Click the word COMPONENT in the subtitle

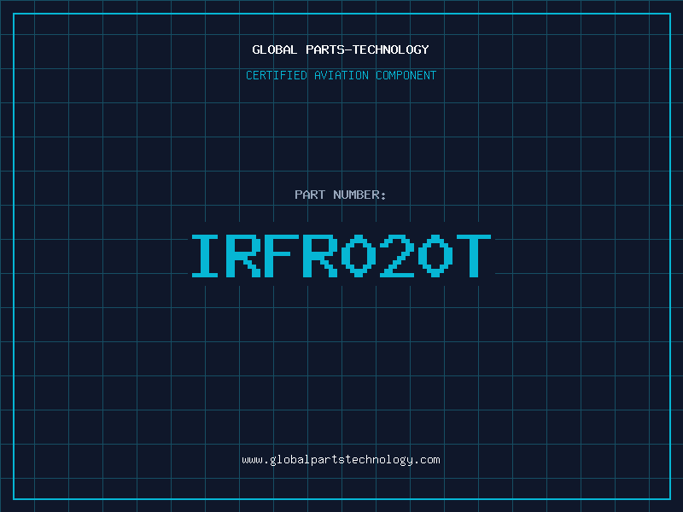[406, 75]
